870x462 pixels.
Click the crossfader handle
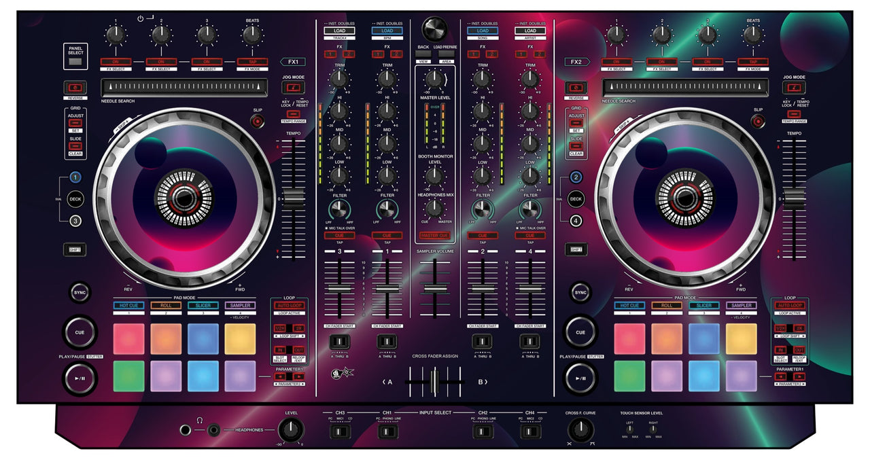(434, 382)
